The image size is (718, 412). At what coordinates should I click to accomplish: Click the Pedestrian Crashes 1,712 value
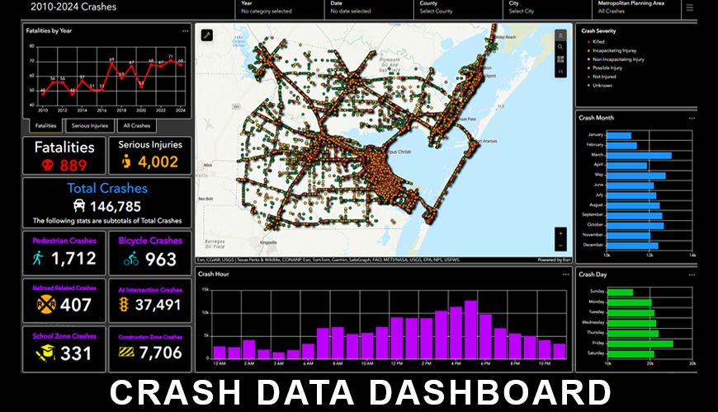click(73, 259)
